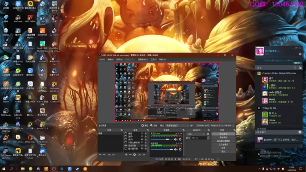This screenshot has height=172, width=306.
Task: Open the 帮助 menu in OBS
Action: pos(162,60)
